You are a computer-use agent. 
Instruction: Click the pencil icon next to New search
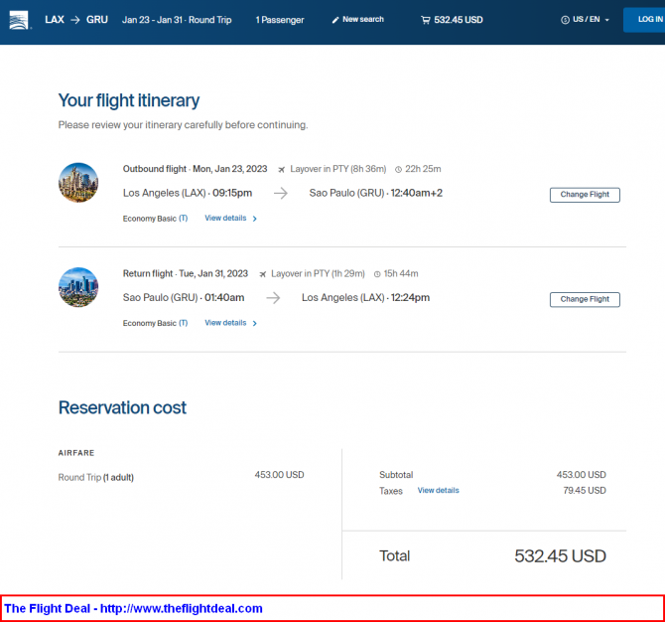click(x=335, y=20)
